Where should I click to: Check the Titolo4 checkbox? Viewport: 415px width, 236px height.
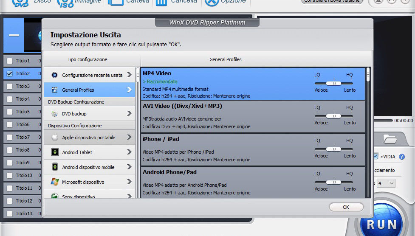point(9,99)
